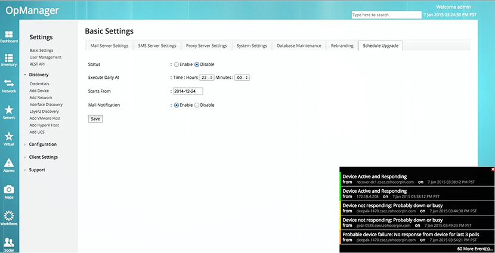Switch to Proxy Server Settings tab
The height and width of the screenshot is (253, 495).
click(x=206, y=46)
